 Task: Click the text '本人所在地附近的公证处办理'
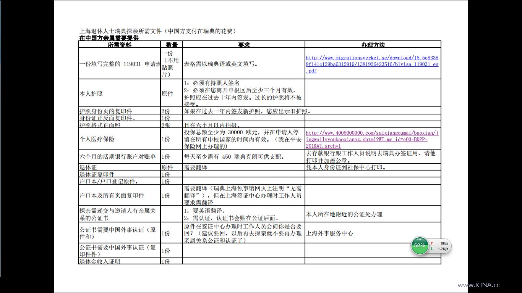[x=344, y=214]
